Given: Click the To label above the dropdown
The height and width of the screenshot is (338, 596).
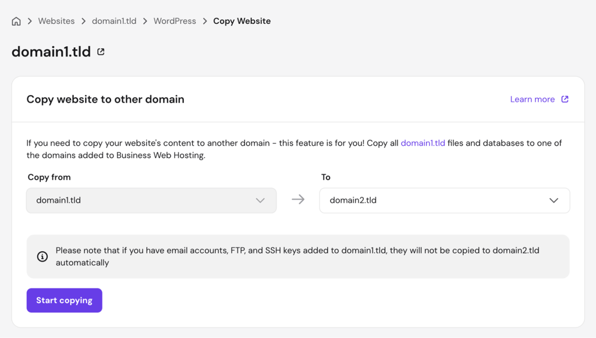Looking at the screenshot, I should (x=326, y=177).
